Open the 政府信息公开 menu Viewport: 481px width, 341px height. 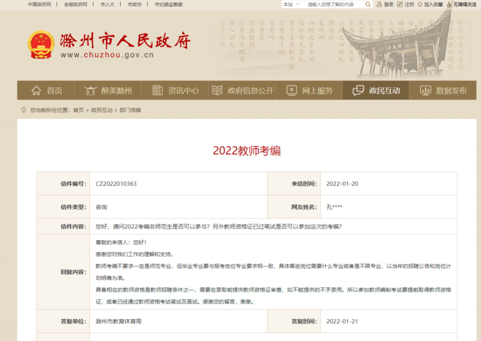click(242, 90)
